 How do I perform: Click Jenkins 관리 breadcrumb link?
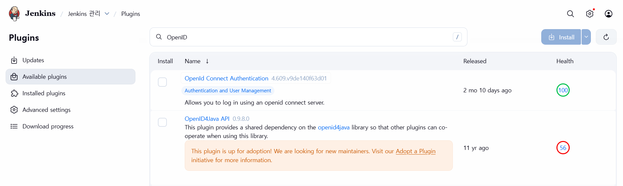click(84, 14)
